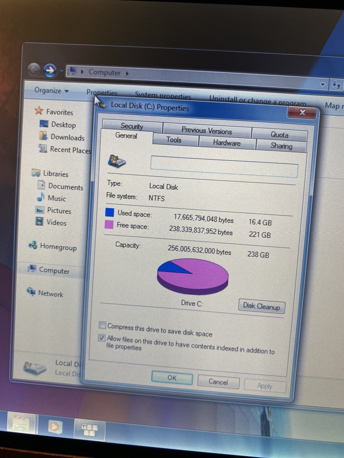The width and height of the screenshot is (344, 458).
Task: Click the magenta Free space color swatch
Action: pos(109,224)
